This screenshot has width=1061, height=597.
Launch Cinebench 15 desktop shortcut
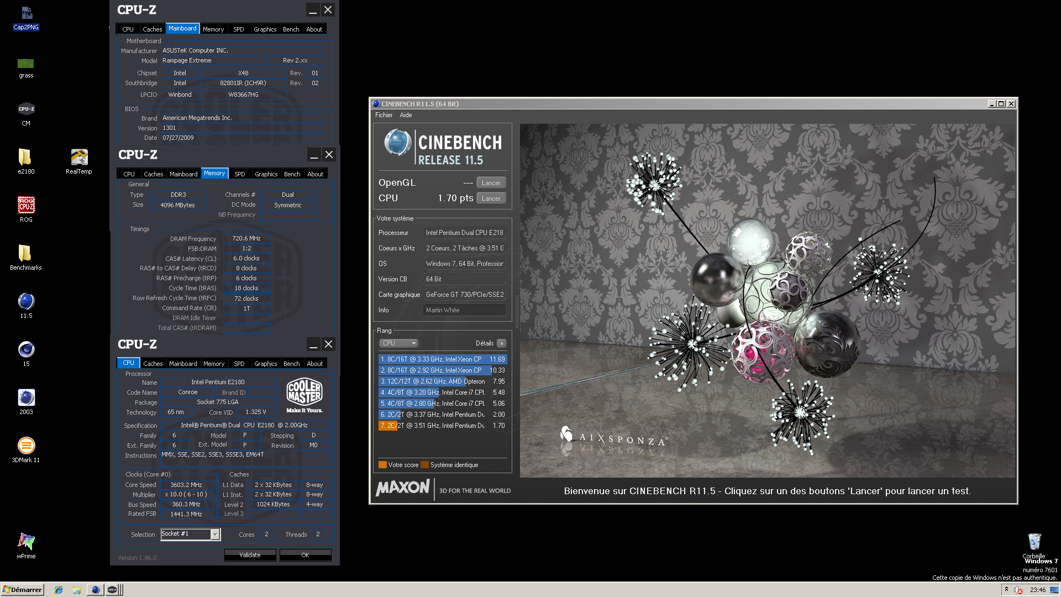tap(26, 354)
